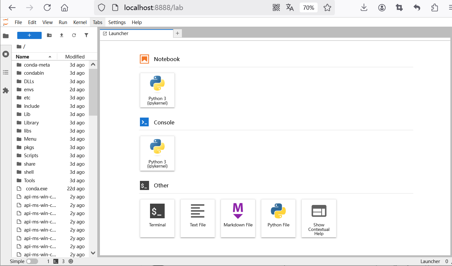The height and width of the screenshot is (266, 452).
Task: Toggle Simple interface mode switch
Action: [x=32, y=261]
